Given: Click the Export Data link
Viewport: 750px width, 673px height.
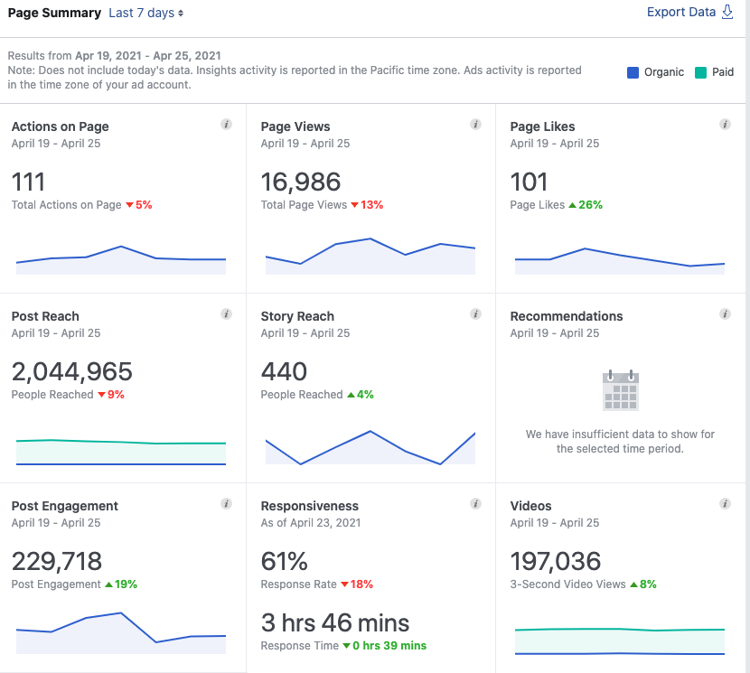Looking at the screenshot, I should [681, 12].
